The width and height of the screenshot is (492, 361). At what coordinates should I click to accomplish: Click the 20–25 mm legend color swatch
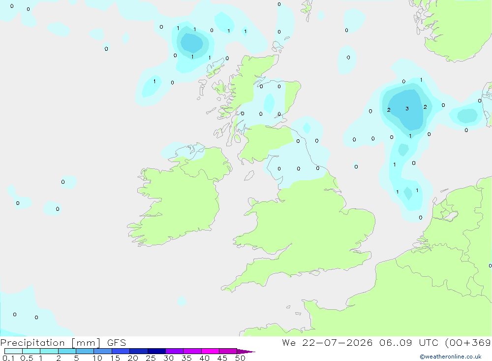point(139,351)
